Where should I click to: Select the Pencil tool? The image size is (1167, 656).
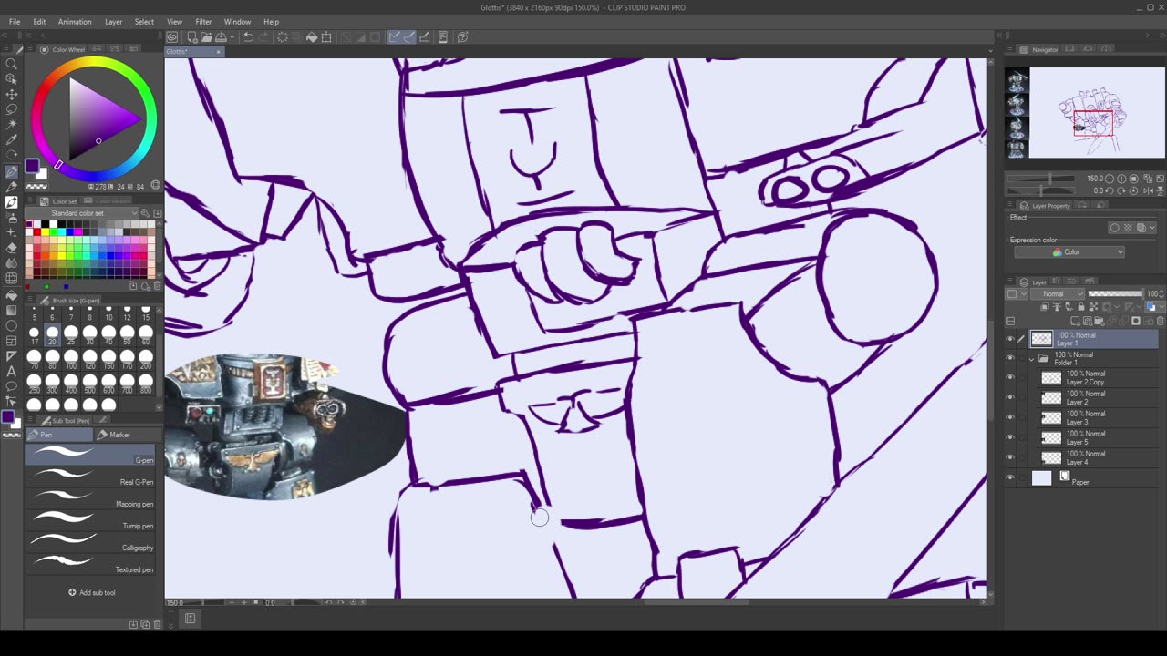pos(11,187)
